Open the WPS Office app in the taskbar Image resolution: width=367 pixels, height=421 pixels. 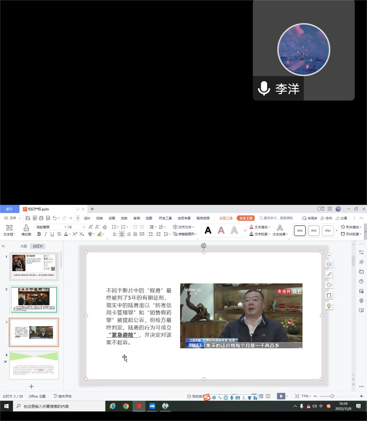tap(139, 406)
